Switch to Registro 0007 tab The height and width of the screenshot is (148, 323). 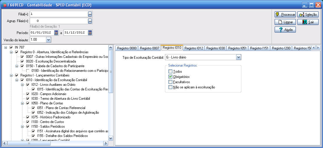[149, 48]
